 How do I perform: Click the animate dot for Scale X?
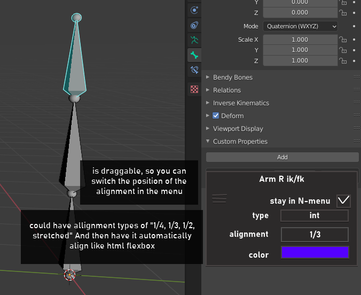[x=354, y=40]
